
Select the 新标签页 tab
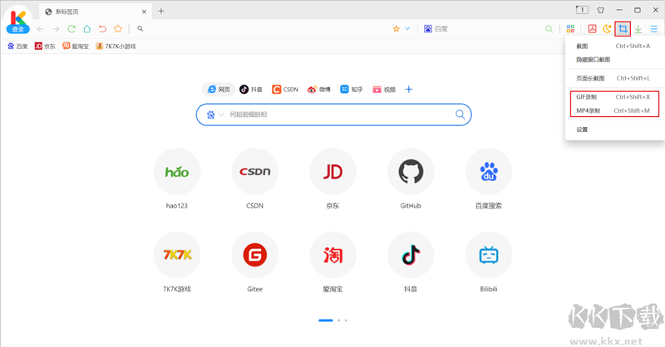pyautogui.click(x=96, y=12)
